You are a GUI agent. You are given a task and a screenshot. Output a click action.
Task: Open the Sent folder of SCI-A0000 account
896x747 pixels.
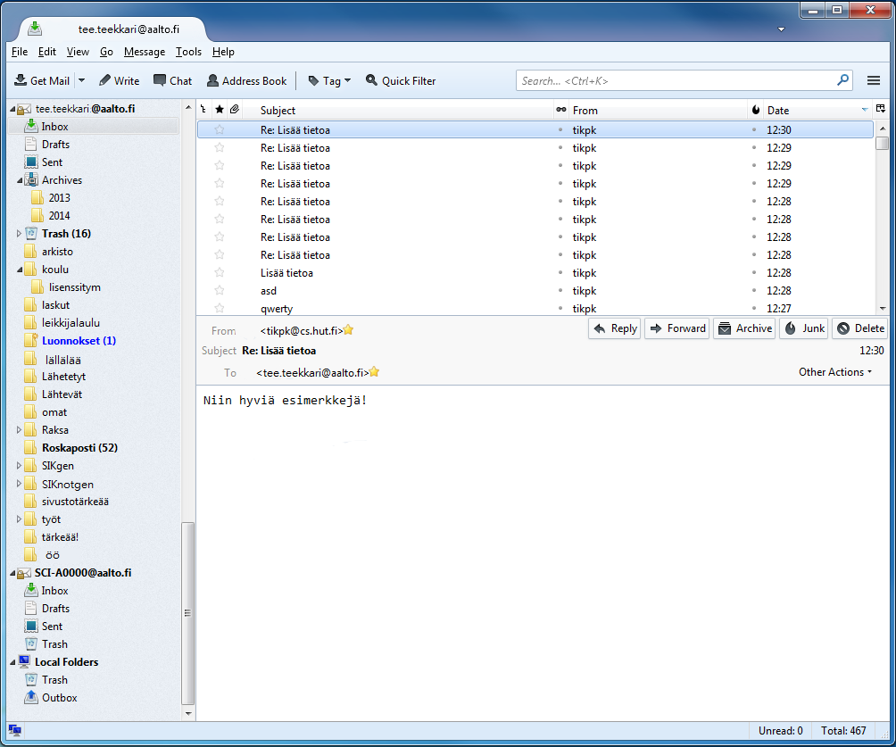click(52, 627)
